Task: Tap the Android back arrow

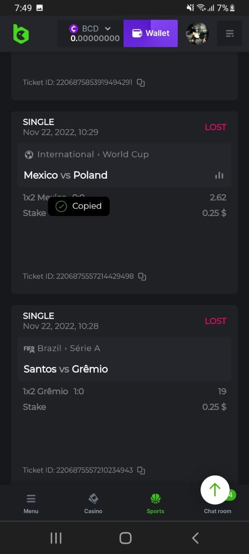Action: pos(195,538)
